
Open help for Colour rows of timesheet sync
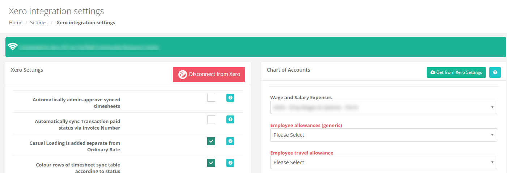tap(230, 163)
